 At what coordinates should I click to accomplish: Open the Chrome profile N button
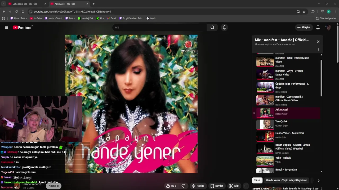pos(329,12)
